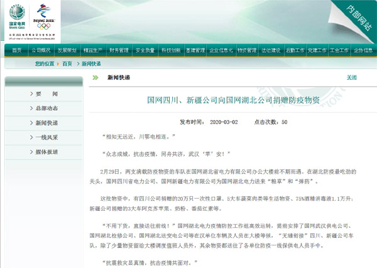Open the 首页 navigation menu item
Viewport: 377px width, 268px height.
click(x=16, y=50)
